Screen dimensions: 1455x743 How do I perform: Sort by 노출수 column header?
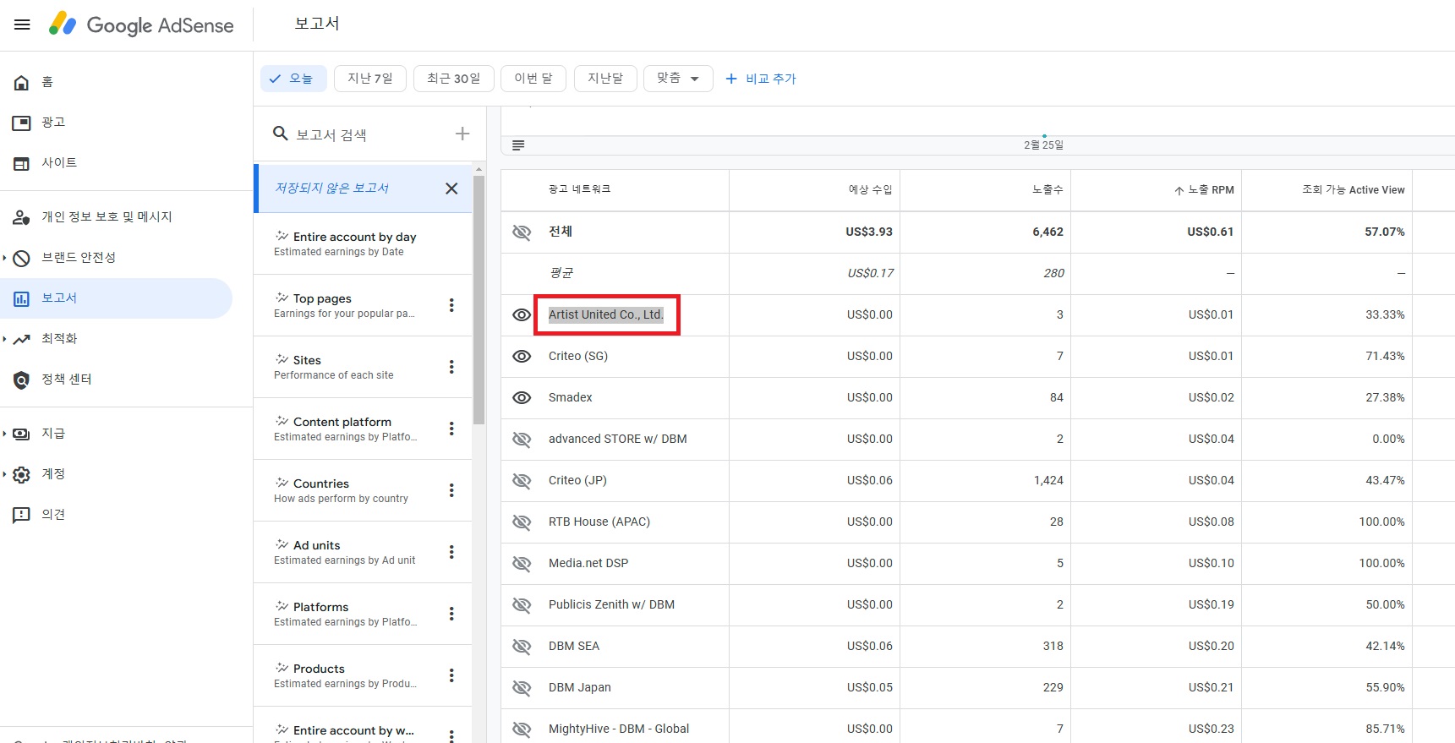pos(1047,190)
